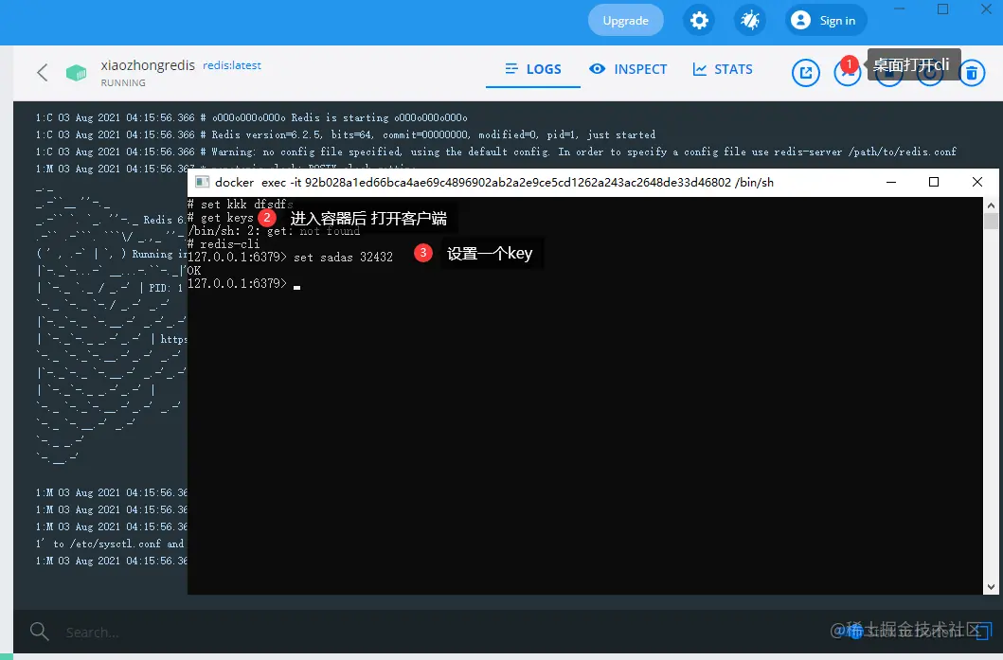Image resolution: width=1003 pixels, height=660 pixels.
Task: Click the container name 'xiaozhongredis'
Action: click(148, 65)
